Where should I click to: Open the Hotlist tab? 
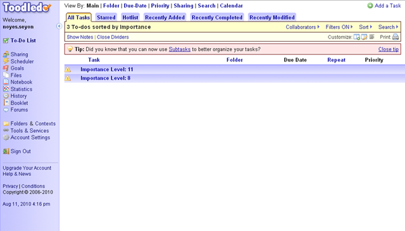tap(130, 17)
